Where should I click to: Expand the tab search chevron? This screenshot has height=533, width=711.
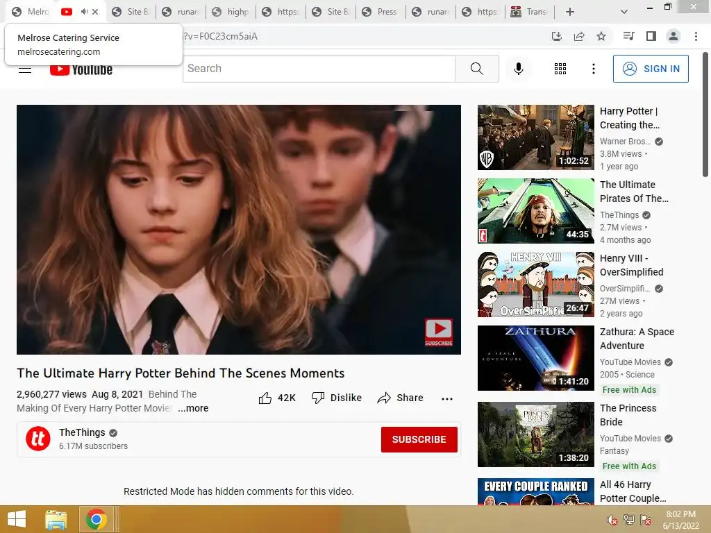click(x=624, y=12)
